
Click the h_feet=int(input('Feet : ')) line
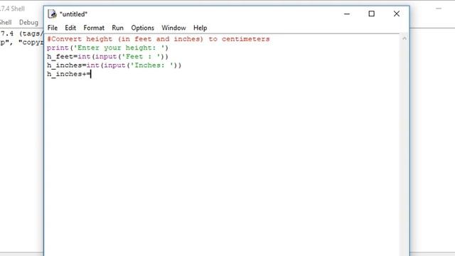click(x=107, y=56)
